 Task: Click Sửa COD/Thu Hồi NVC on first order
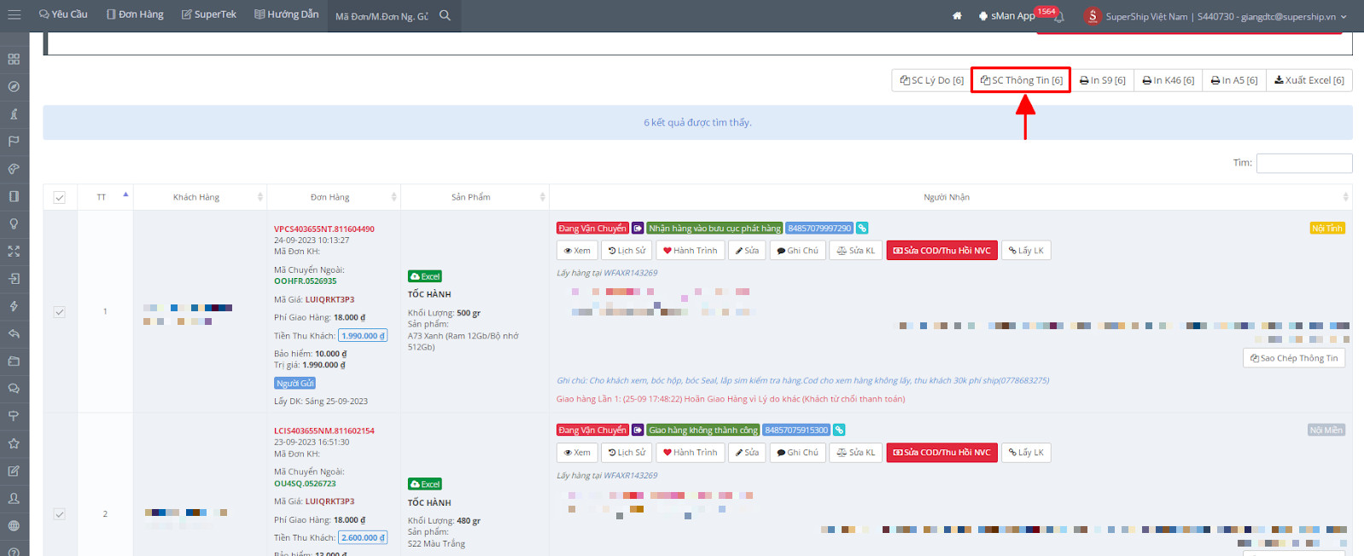[x=941, y=251]
